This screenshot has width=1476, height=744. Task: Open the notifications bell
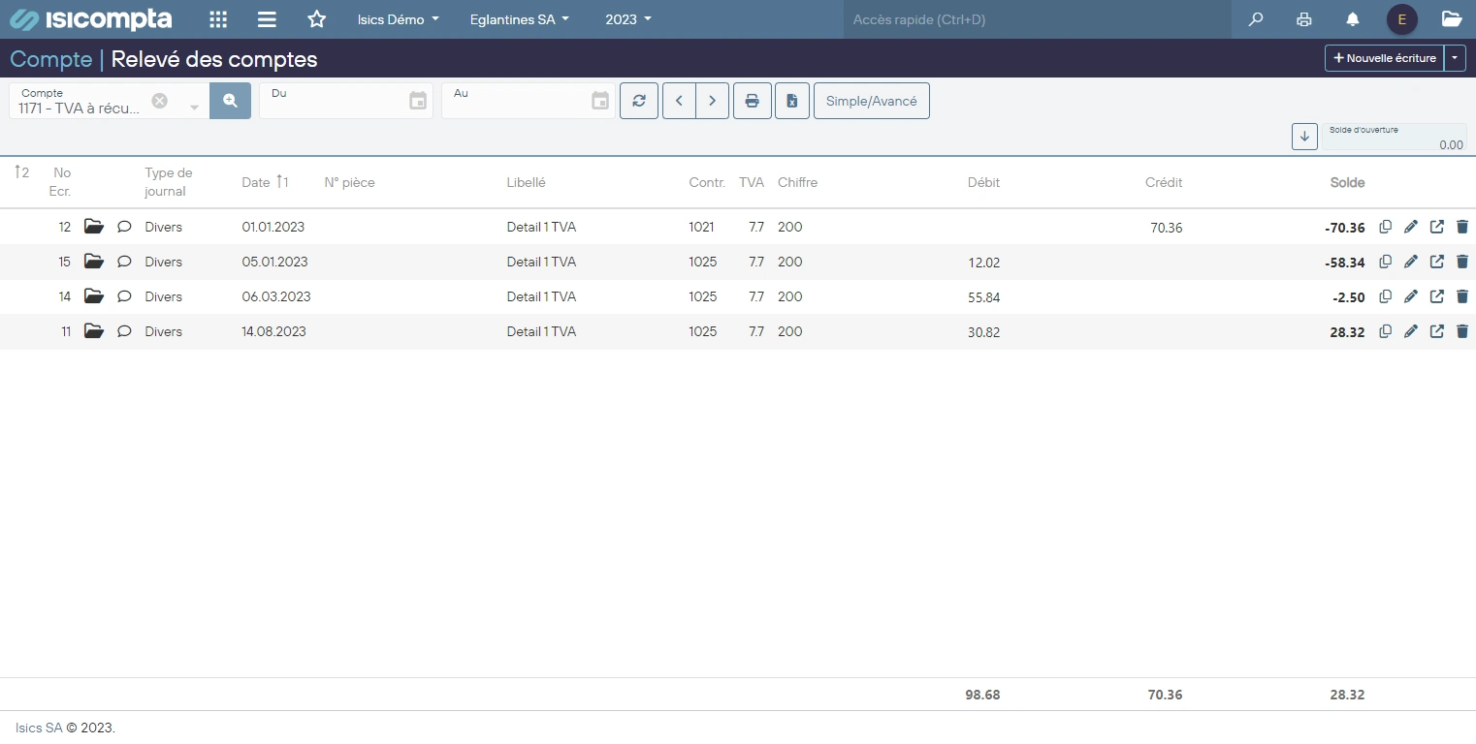(1353, 19)
